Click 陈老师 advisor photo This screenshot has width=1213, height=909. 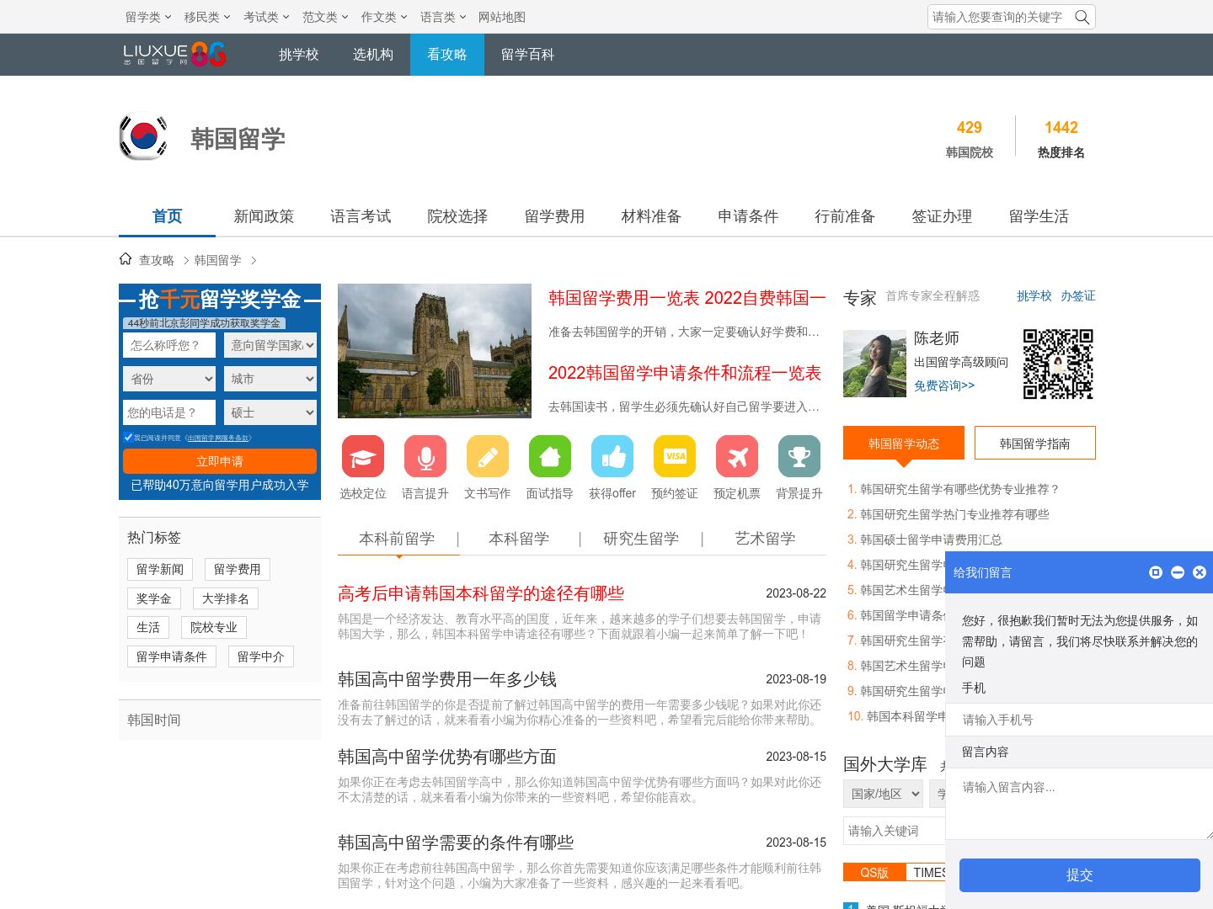pos(874,364)
